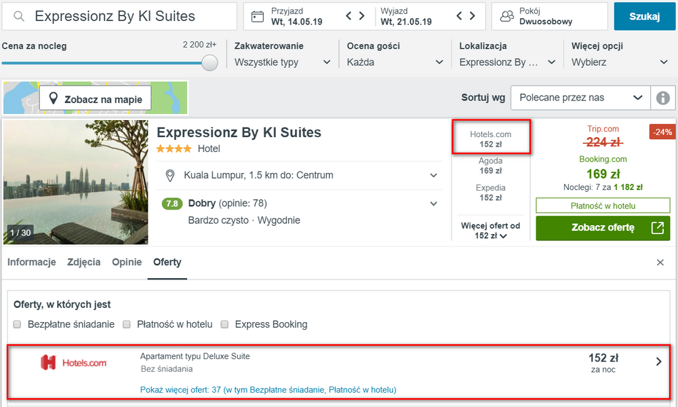Open the Zdjęcia tab

[x=84, y=262]
